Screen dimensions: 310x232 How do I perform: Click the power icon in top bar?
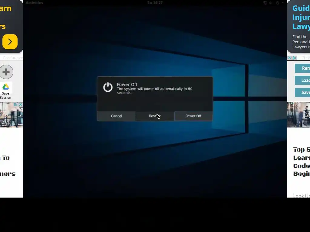[278, 3]
